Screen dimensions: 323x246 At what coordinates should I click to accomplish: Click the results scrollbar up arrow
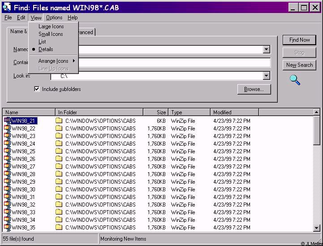coord(316,112)
